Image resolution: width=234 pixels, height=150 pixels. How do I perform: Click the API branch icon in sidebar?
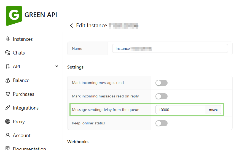click(8, 67)
